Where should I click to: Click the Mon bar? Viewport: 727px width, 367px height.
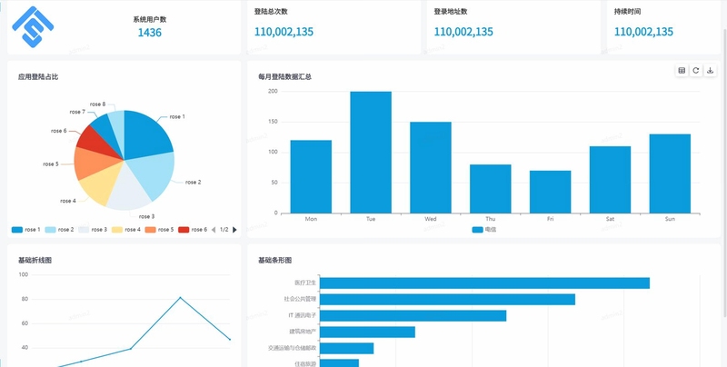click(x=311, y=176)
